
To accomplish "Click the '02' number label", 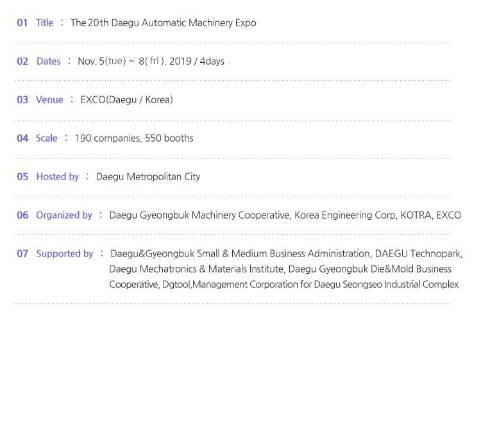I will [22, 62].
